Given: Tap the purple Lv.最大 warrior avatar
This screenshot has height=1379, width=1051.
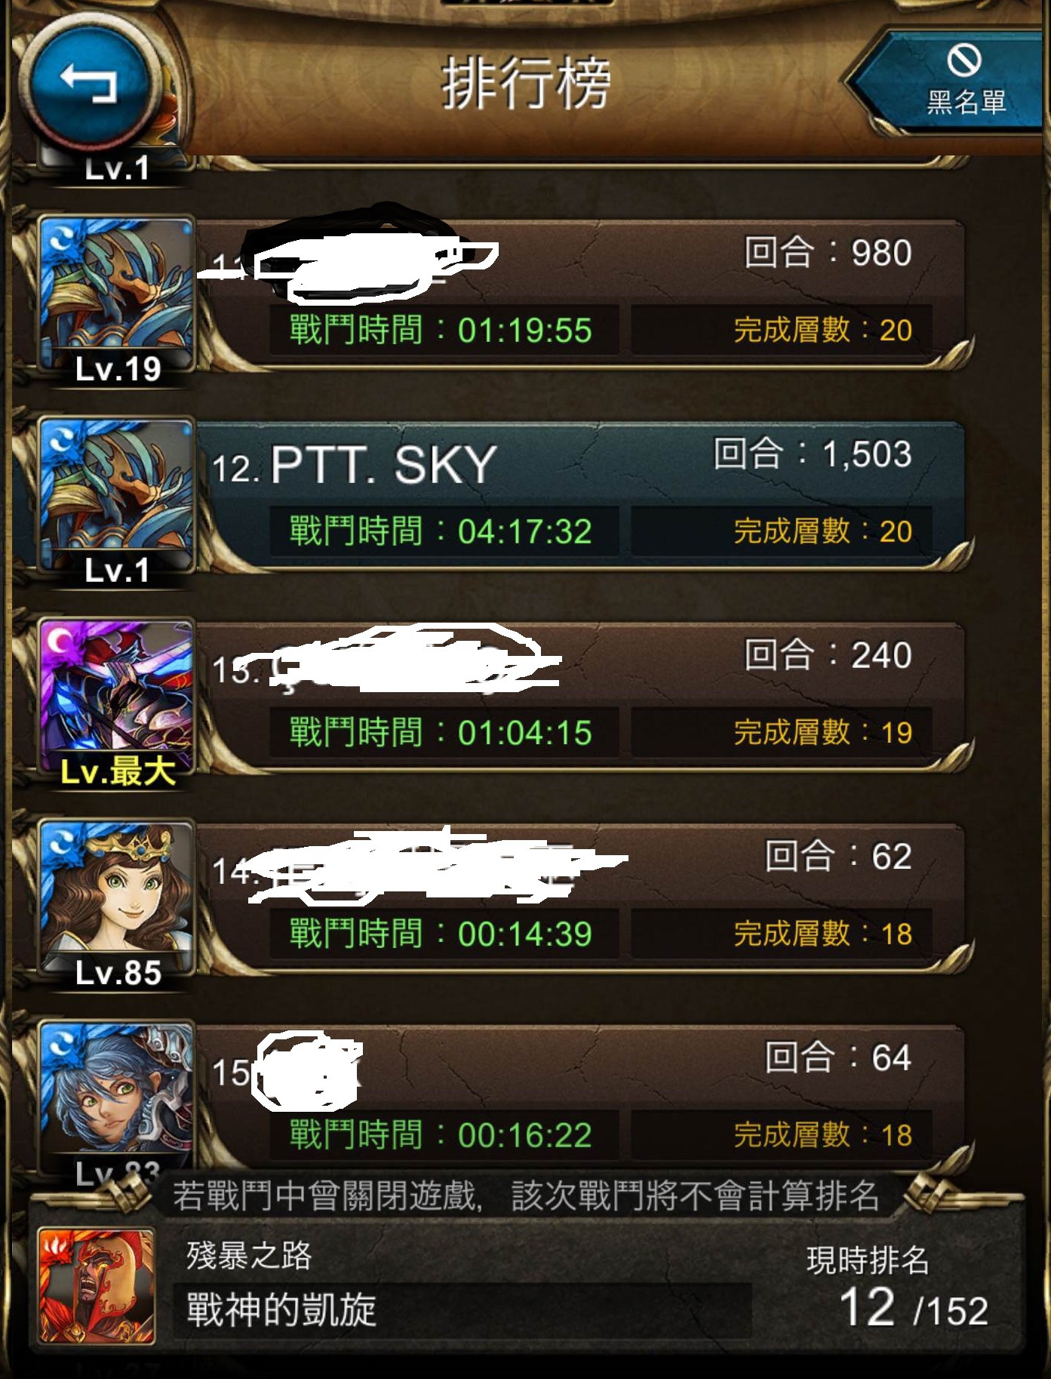Looking at the screenshot, I should pos(116,703).
